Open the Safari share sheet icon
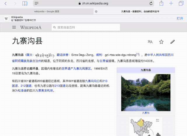Screen dimensions: 187x136 pyautogui.click(x=161, y=3)
